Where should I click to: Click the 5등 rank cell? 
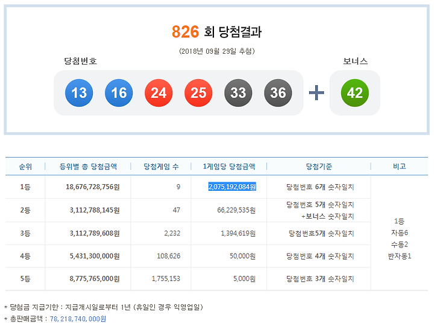(x=25, y=279)
